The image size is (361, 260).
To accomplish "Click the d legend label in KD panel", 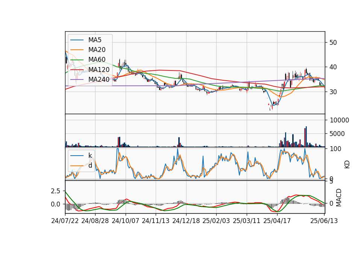I will (x=90, y=165).
